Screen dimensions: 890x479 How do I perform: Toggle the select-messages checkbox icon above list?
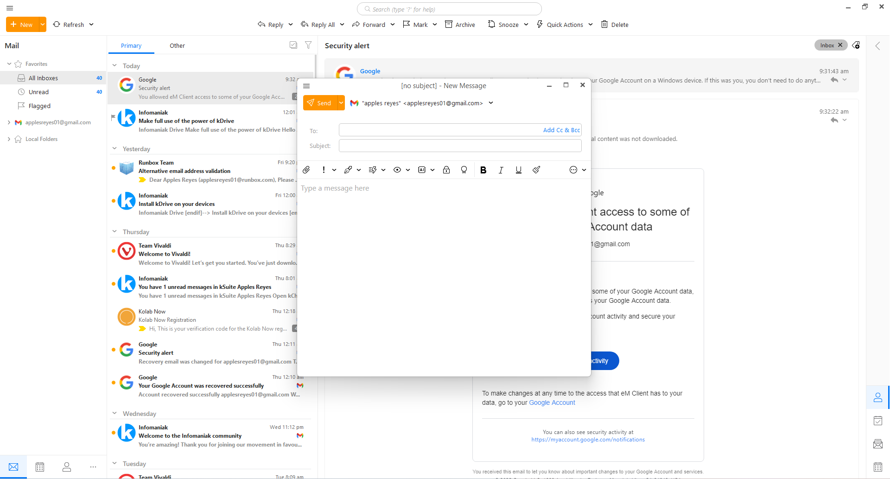(293, 45)
